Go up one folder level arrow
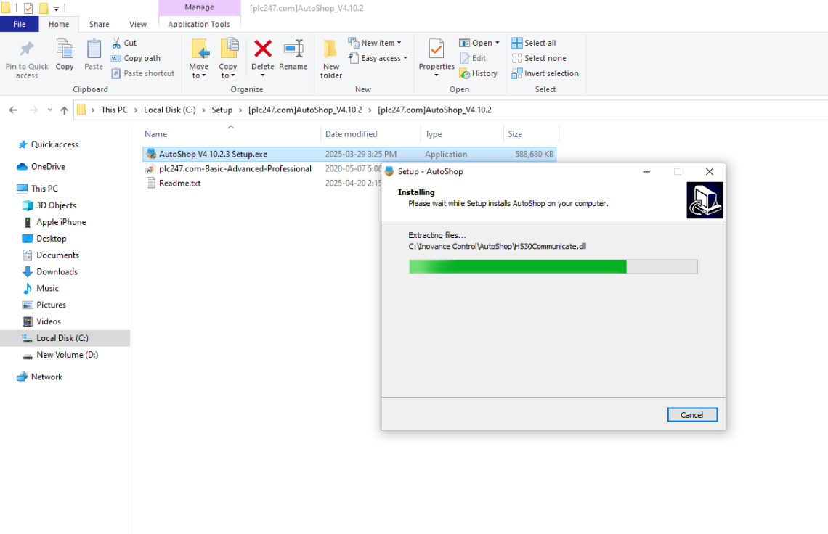 pyautogui.click(x=65, y=110)
